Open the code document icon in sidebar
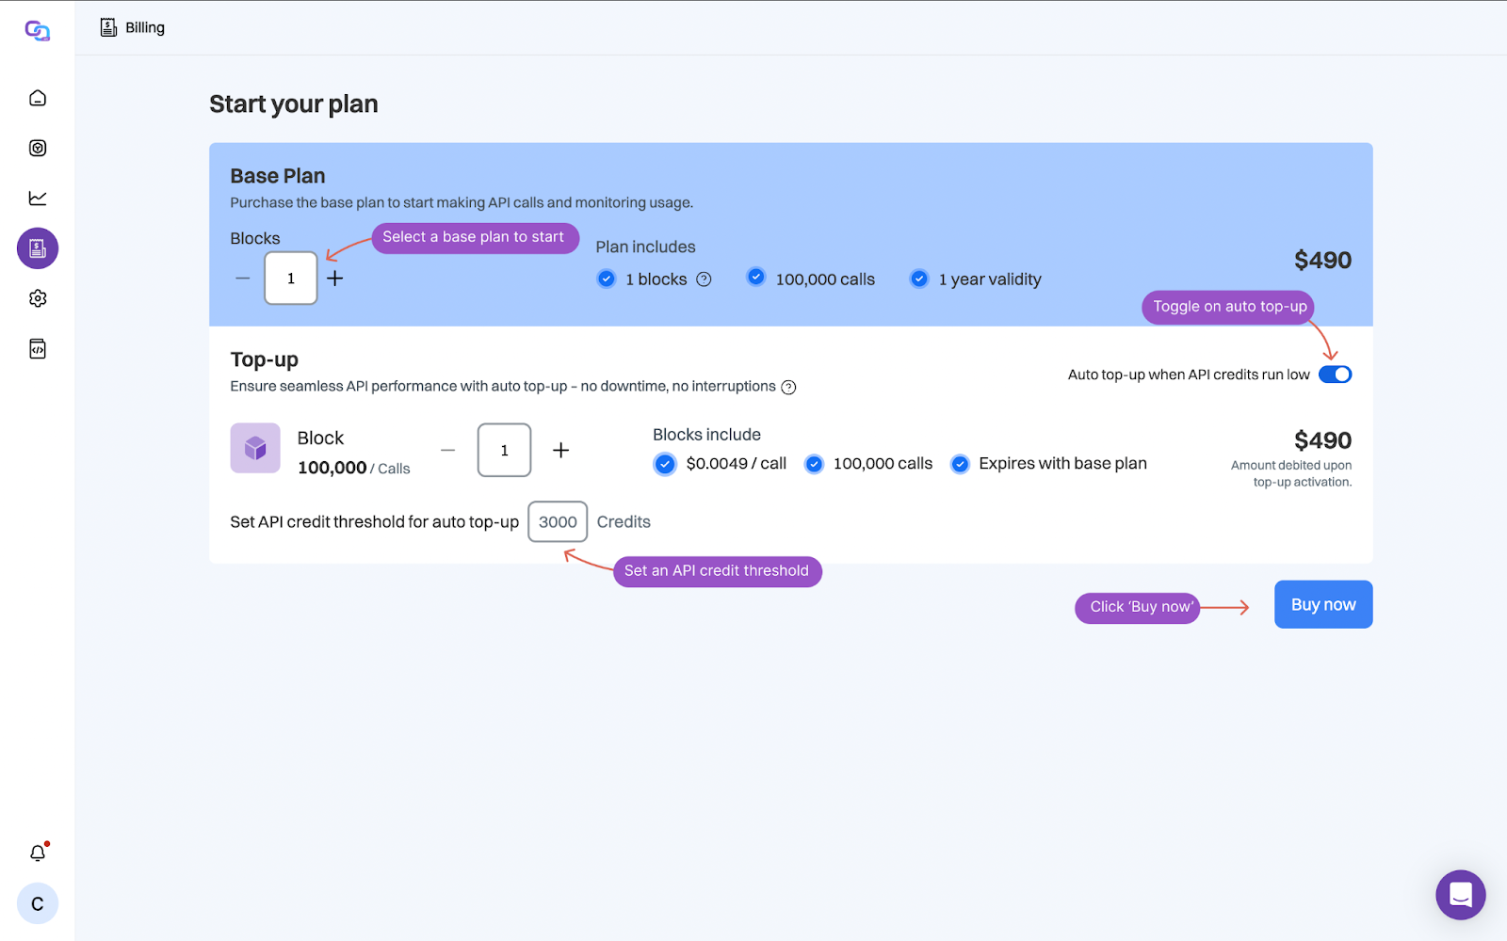Viewport: 1507px width, 941px height. point(38,349)
